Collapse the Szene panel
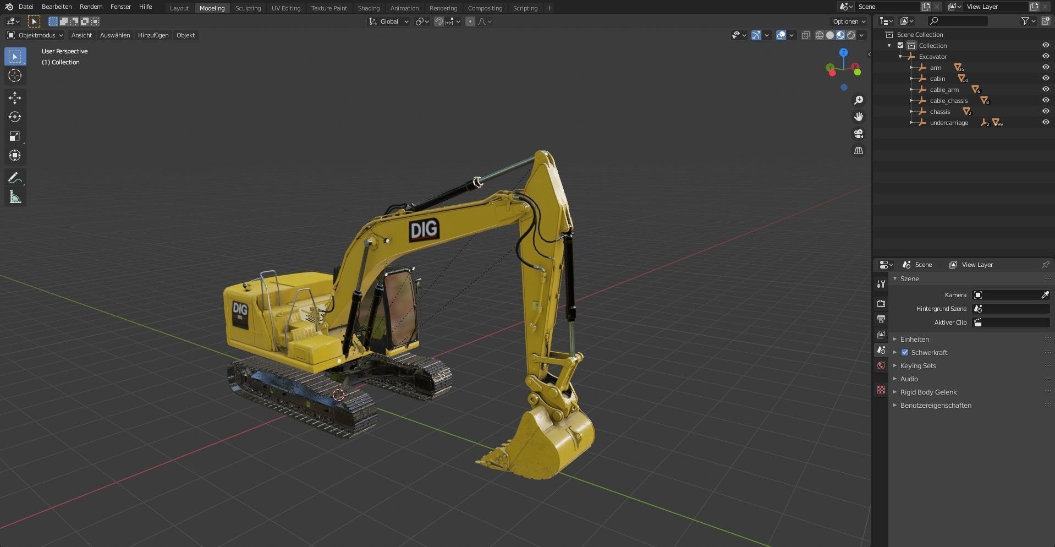The image size is (1055, 547). point(895,279)
